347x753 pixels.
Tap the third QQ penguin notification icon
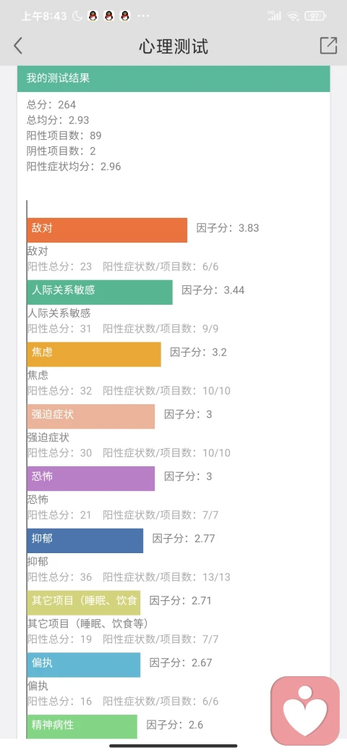pos(124,16)
